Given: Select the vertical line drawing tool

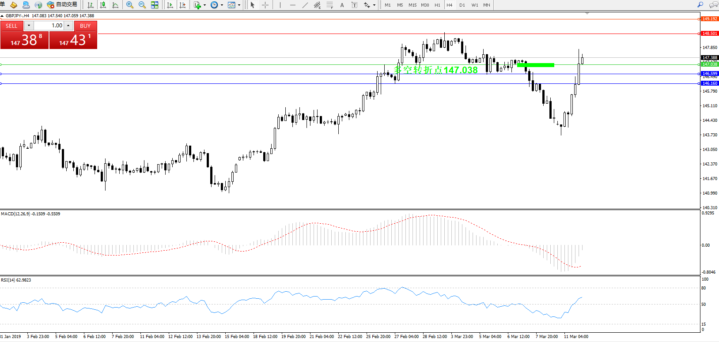Looking at the screenshot, I should pyautogui.click(x=280, y=5).
